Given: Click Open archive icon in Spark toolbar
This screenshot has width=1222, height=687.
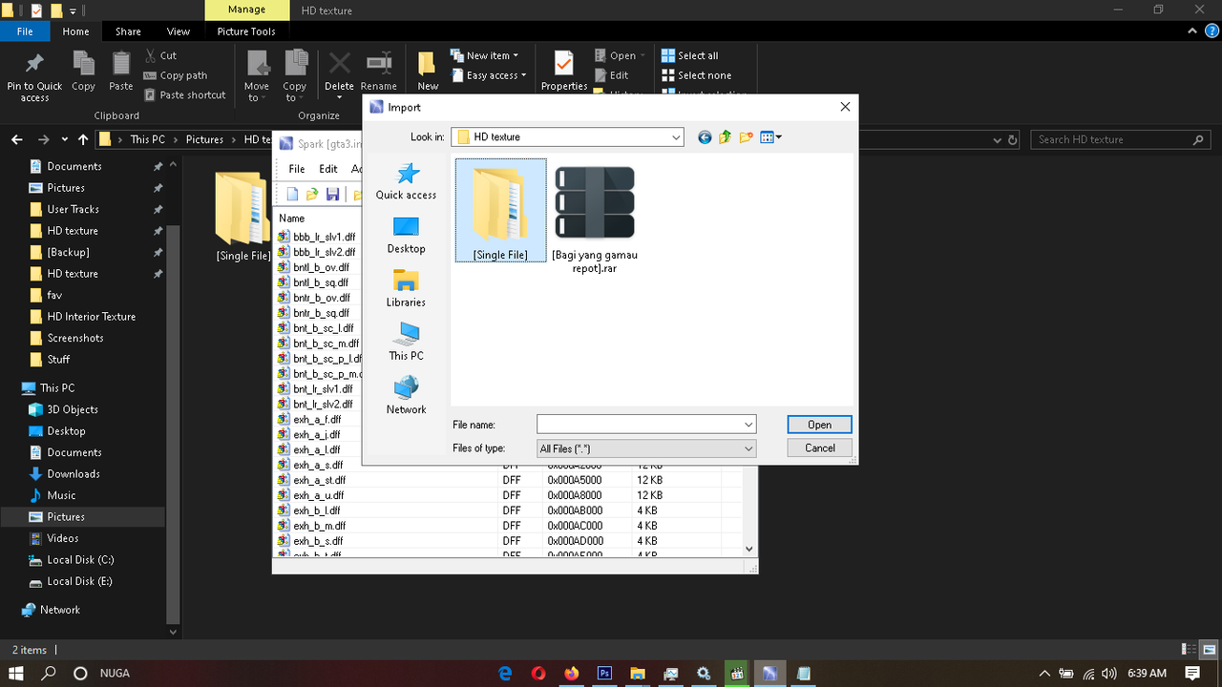Looking at the screenshot, I should [x=312, y=195].
